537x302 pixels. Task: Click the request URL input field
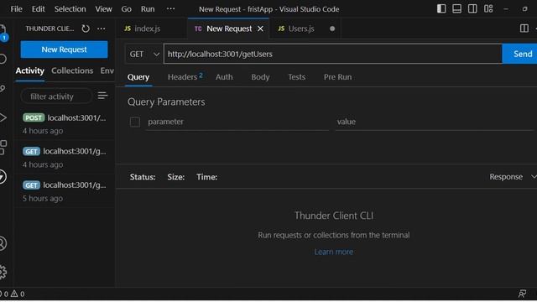tap(333, 54)
